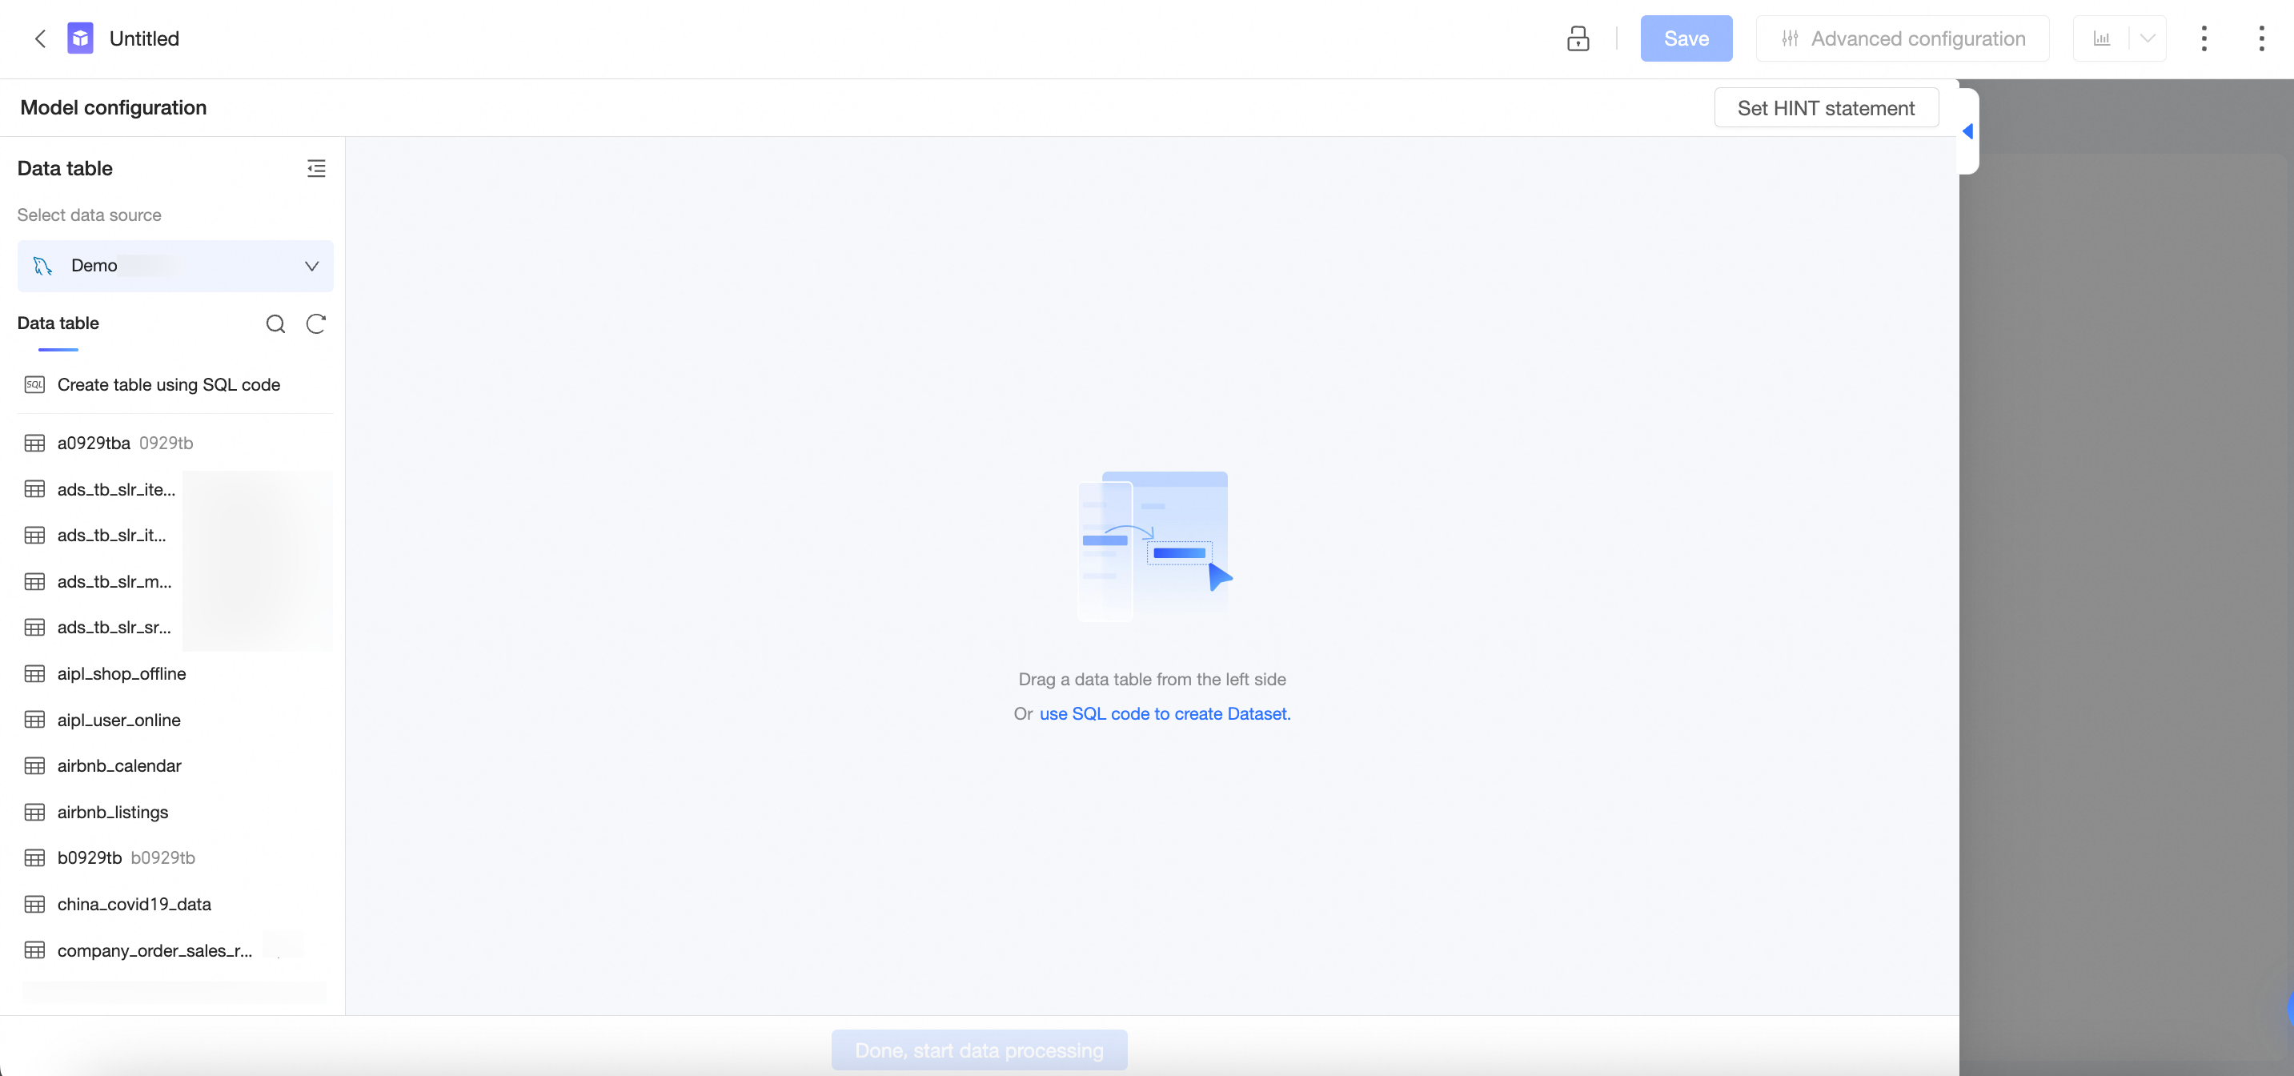The image size is (2294, 1076).
Task: Click use SQL code to create Dataset link
Action: coord(1164,713)
